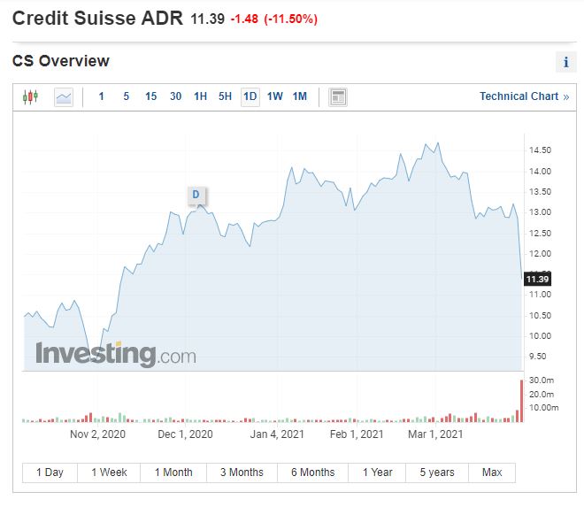View the Max time range

[x=492, y=472]
